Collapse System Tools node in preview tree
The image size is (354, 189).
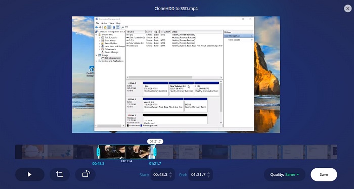point(97,35)
